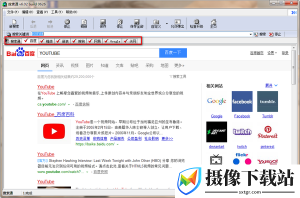300x198 pixels.
Task: Expand the keyword search box dropdown arrow
Action: click(x=250, y=34)
